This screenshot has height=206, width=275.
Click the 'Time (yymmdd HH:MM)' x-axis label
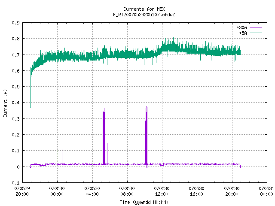tap(144, 202)
